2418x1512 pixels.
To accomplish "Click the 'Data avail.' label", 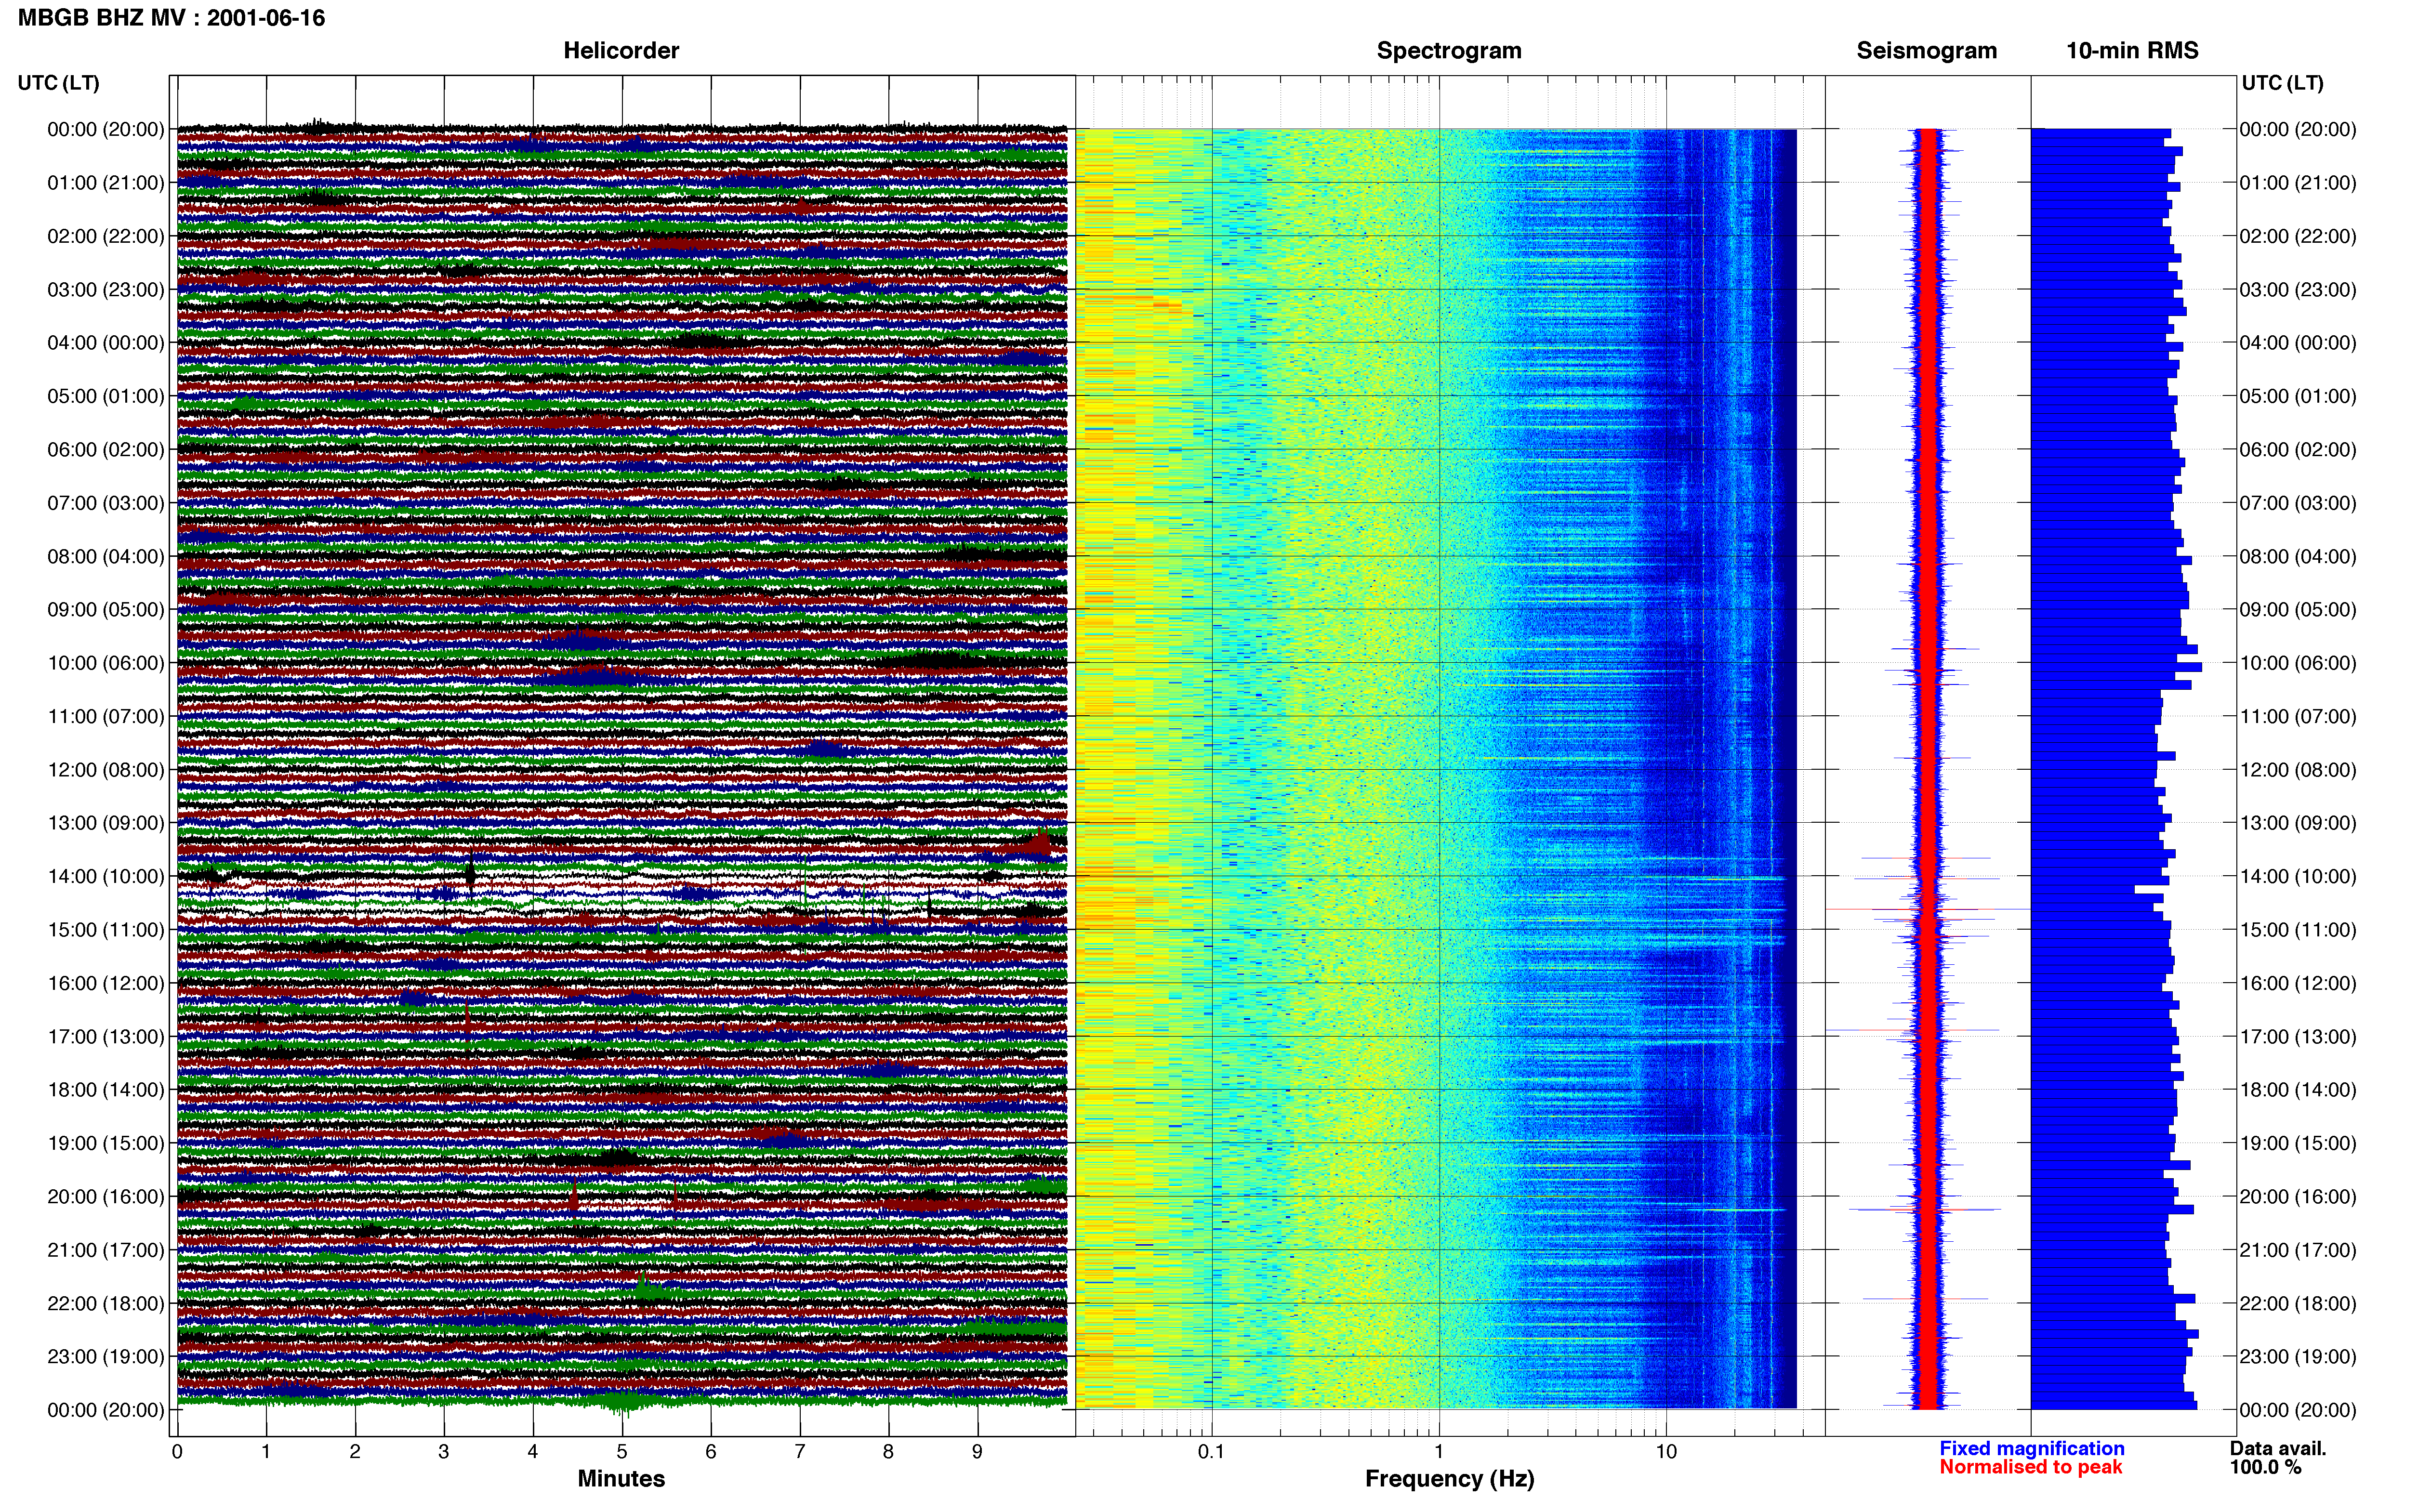I will [x=2278, y=1448].
